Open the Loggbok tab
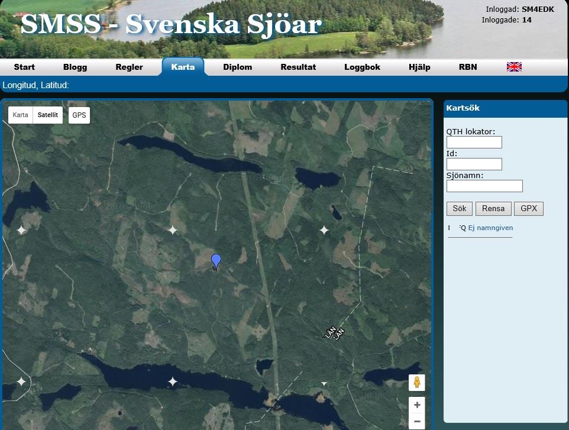The height and width of the screenshot is (430, 569). 362,67
